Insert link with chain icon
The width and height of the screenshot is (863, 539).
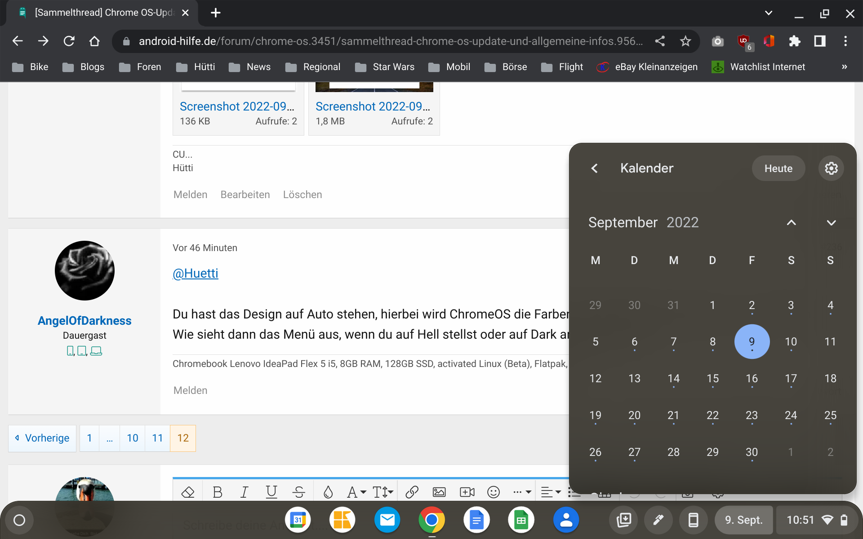point(412,492)
